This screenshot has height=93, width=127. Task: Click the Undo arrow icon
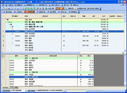(x=15, y=8)
